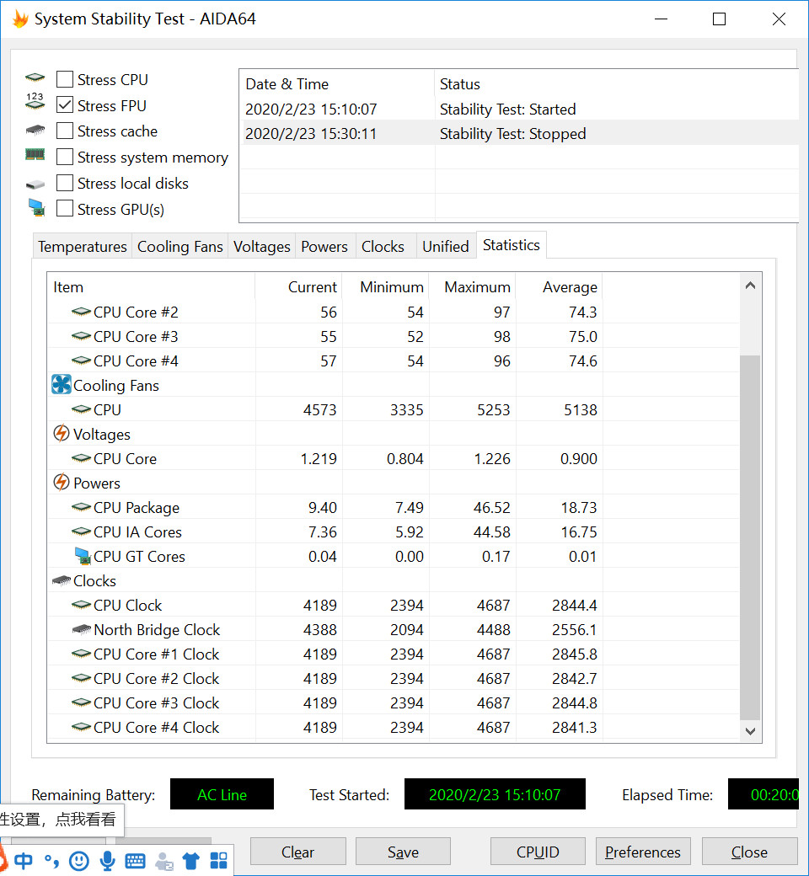This screenshot has width=809, height=876.
Task: Enable the Stress GPU(s) checkbox
Action: [x=65, y=209]
